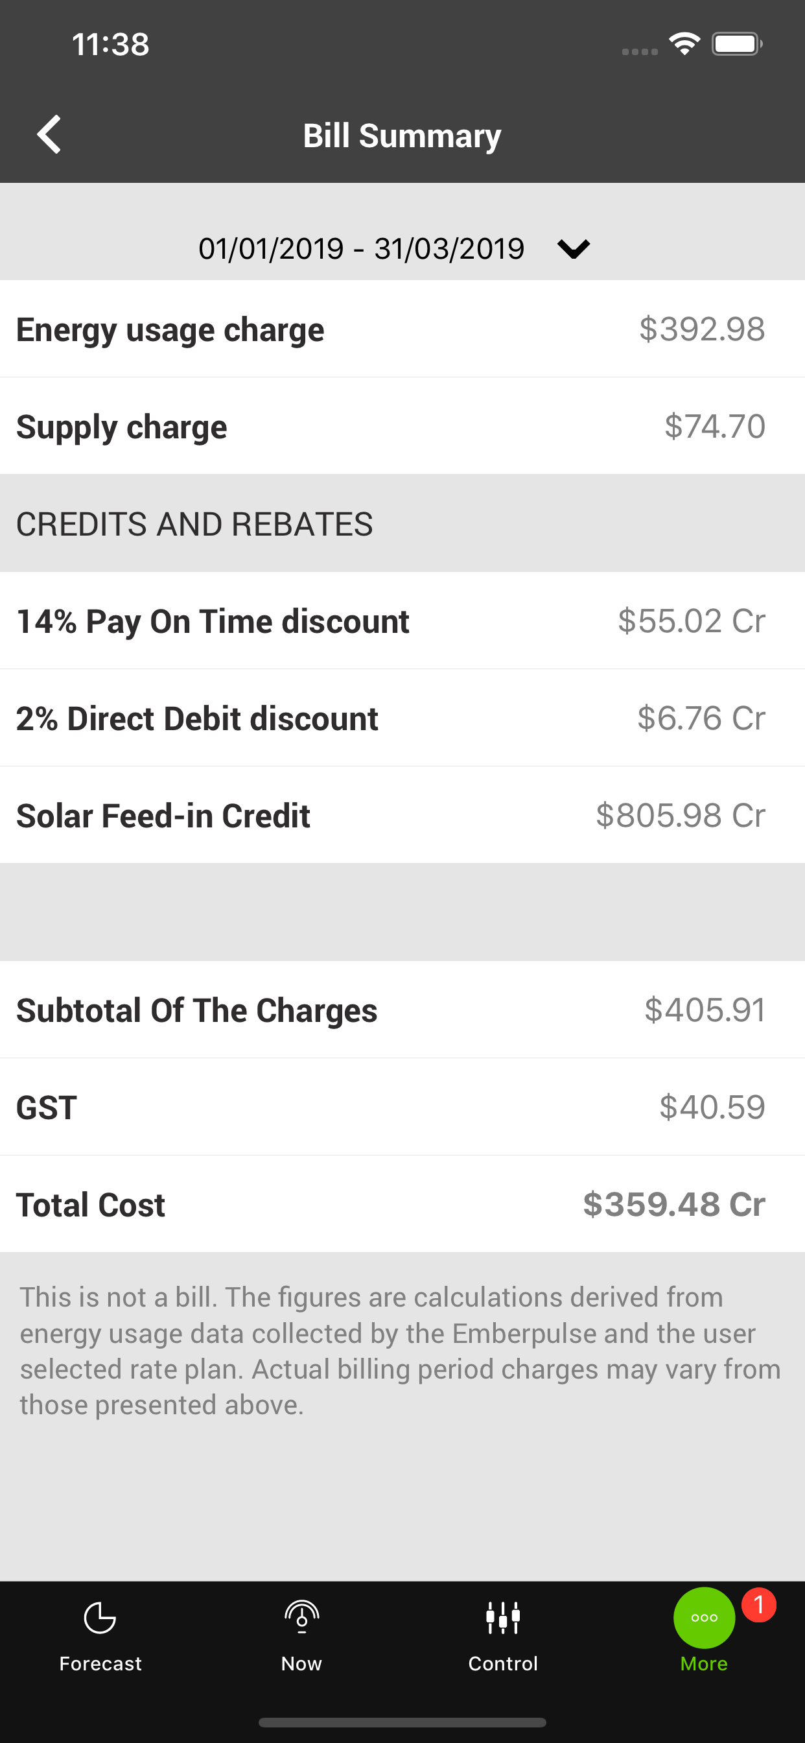Image resolution: width=805 pixels, height=1743 pixels.
Task: Open the Forecast pie chart icon
Action: click(100, 1618)
